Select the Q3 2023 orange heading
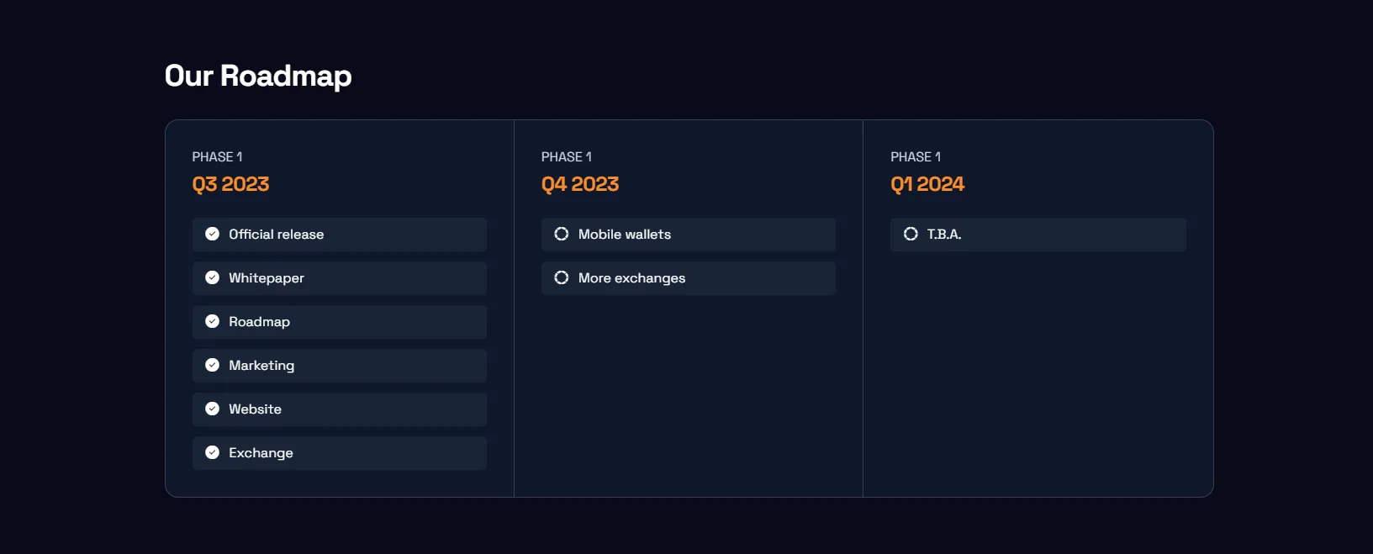This screenshot has width=1373, height=554. [230, 184]
